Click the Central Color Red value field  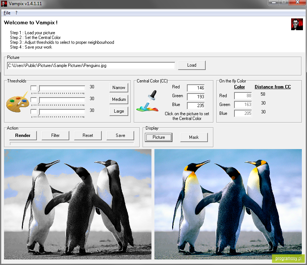tap(196, 88)
